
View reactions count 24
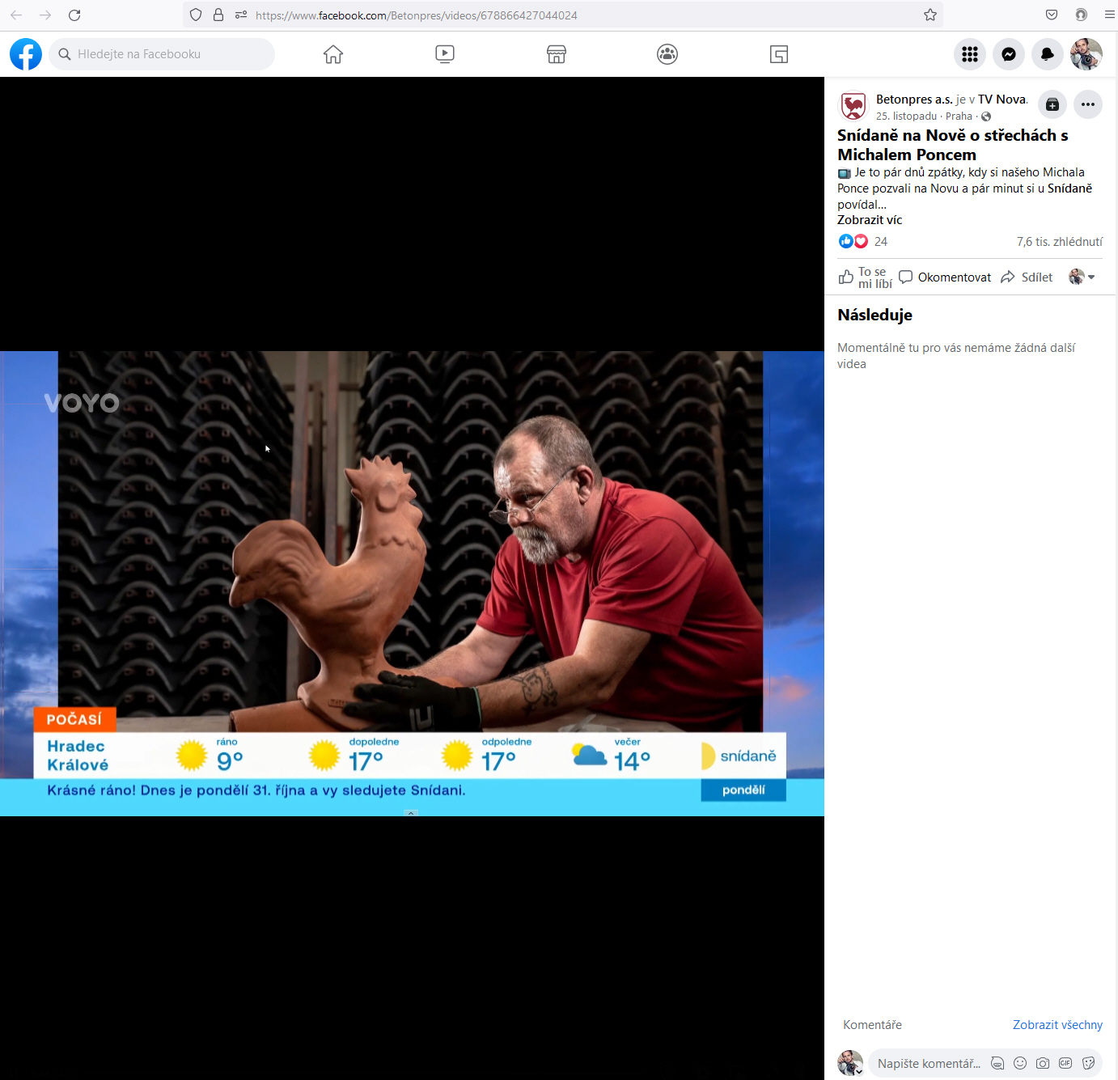(881, 242)
